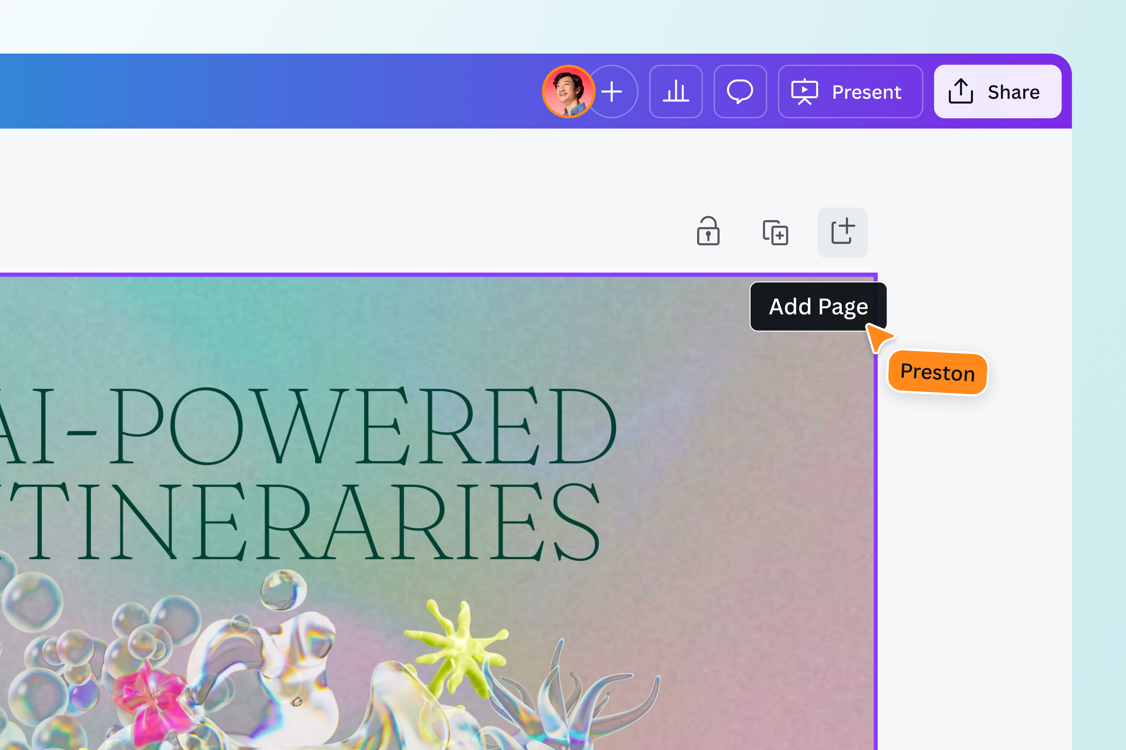View design insights with the bar chart icon

(x=676, y=91)
